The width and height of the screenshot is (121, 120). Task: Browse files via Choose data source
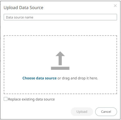pos(39,78)
